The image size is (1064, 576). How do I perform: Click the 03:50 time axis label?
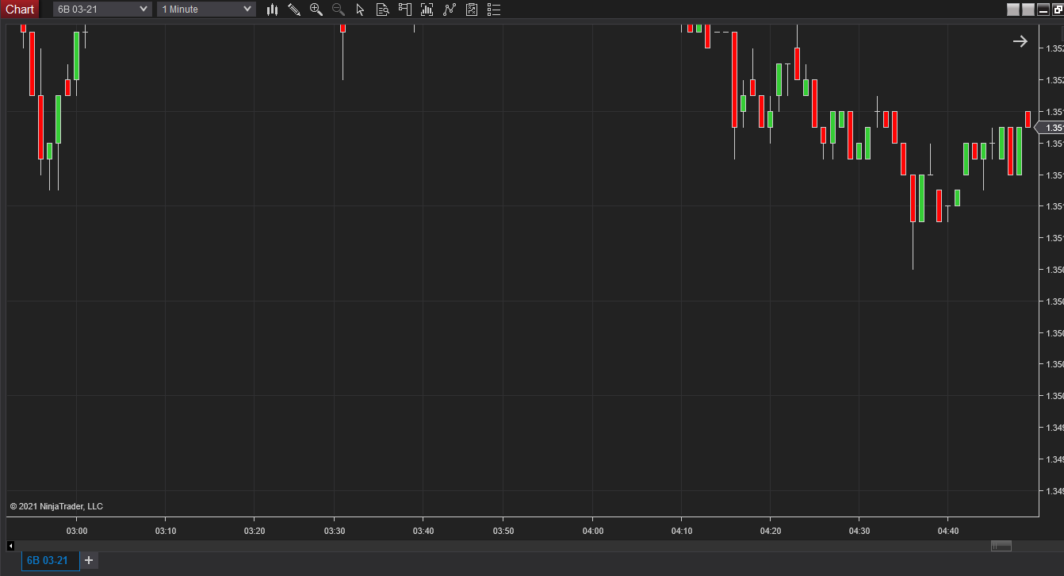click(503, 531)
